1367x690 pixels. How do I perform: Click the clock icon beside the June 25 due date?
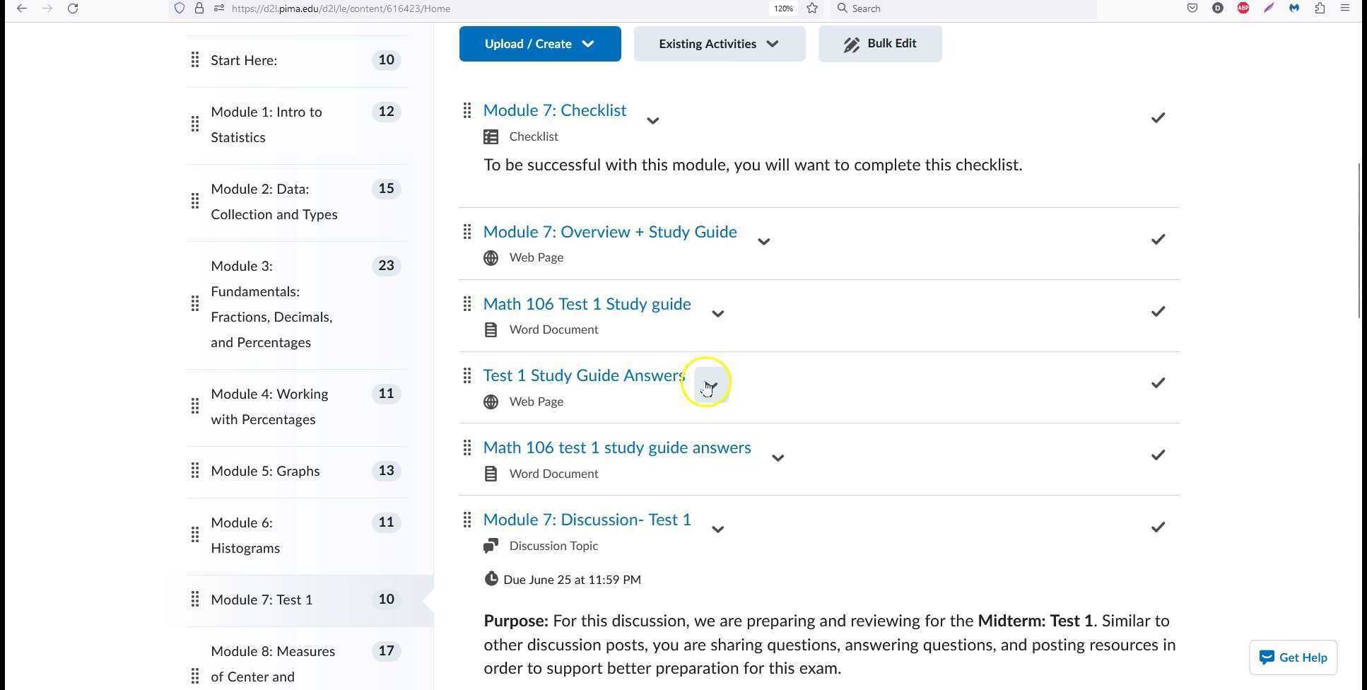coord(491,578)
